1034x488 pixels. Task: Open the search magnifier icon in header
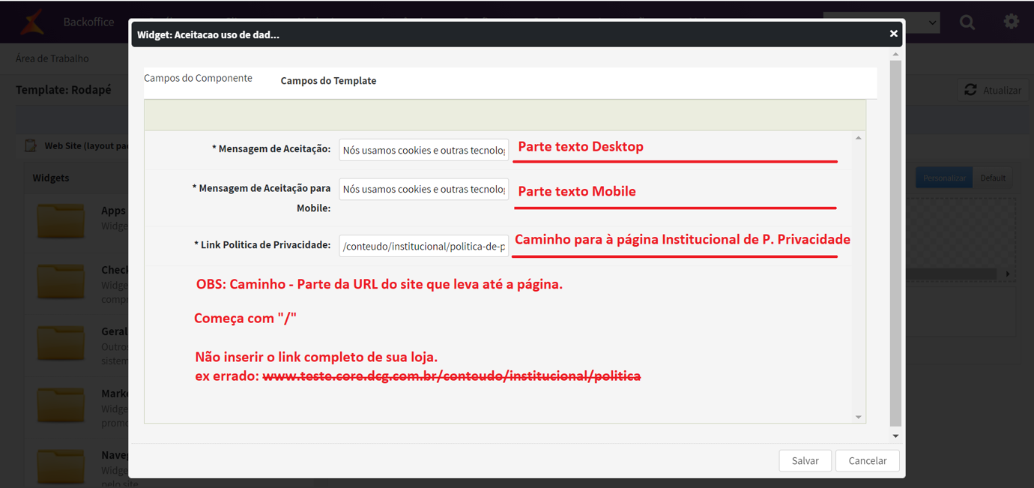click(x=967, y=22)
